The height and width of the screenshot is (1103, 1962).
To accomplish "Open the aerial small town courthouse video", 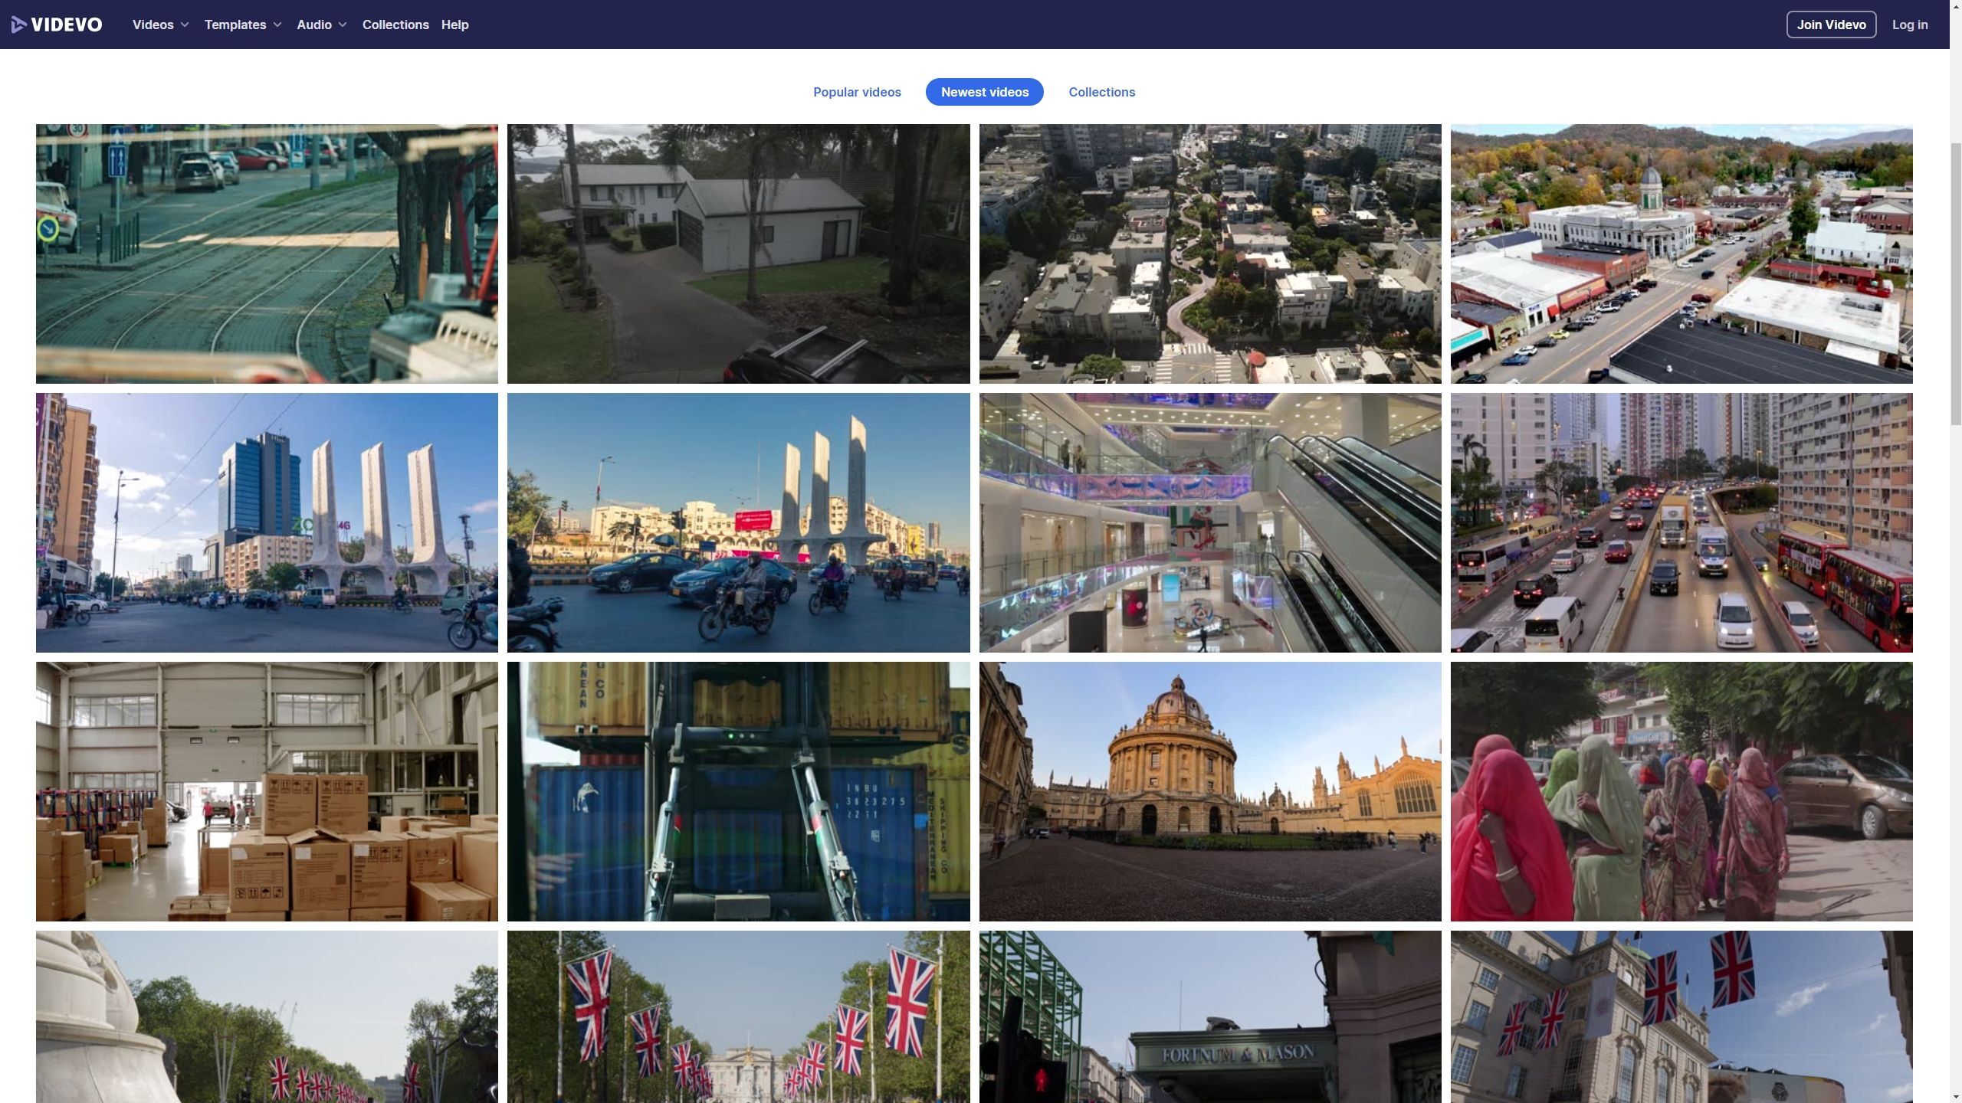I will coord(1681,254).
